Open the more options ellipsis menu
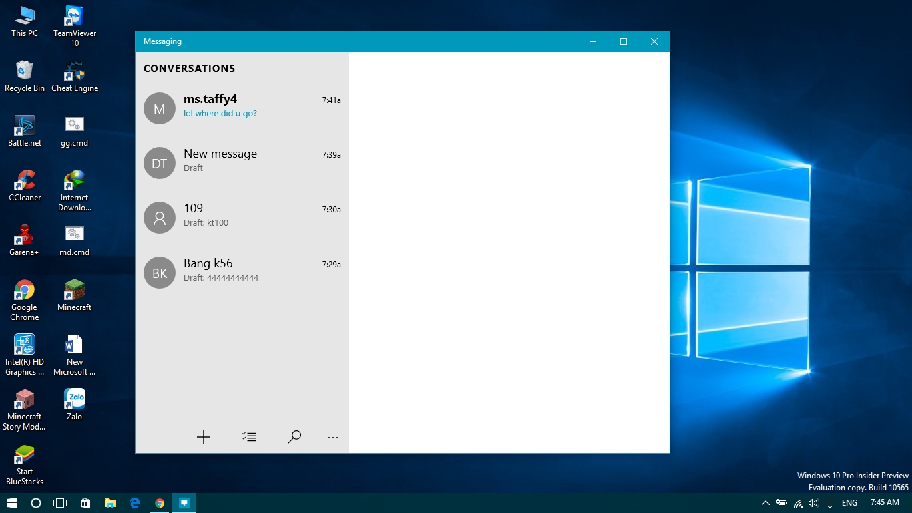 (333, 438)
